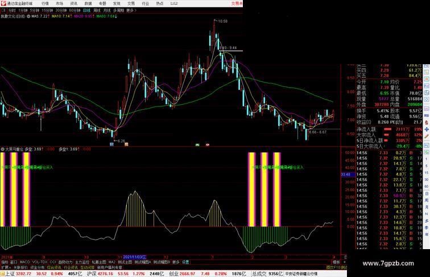Click the Tongdaxin app logo icon
This screenshot has width=430, height=277.
3,3
